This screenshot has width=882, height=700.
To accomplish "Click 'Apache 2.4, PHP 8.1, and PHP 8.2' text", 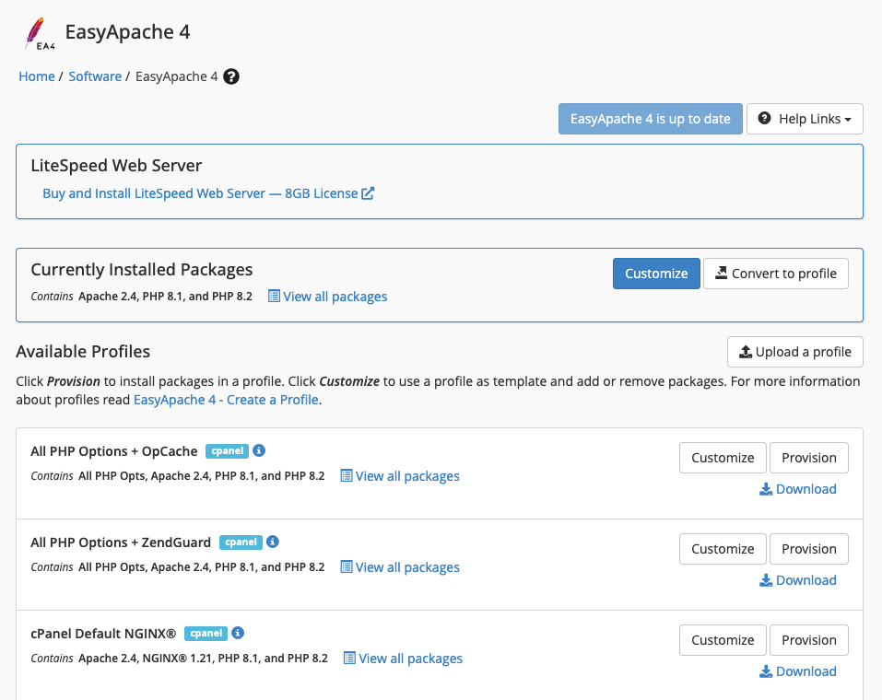I will click(x=165, y=297).
